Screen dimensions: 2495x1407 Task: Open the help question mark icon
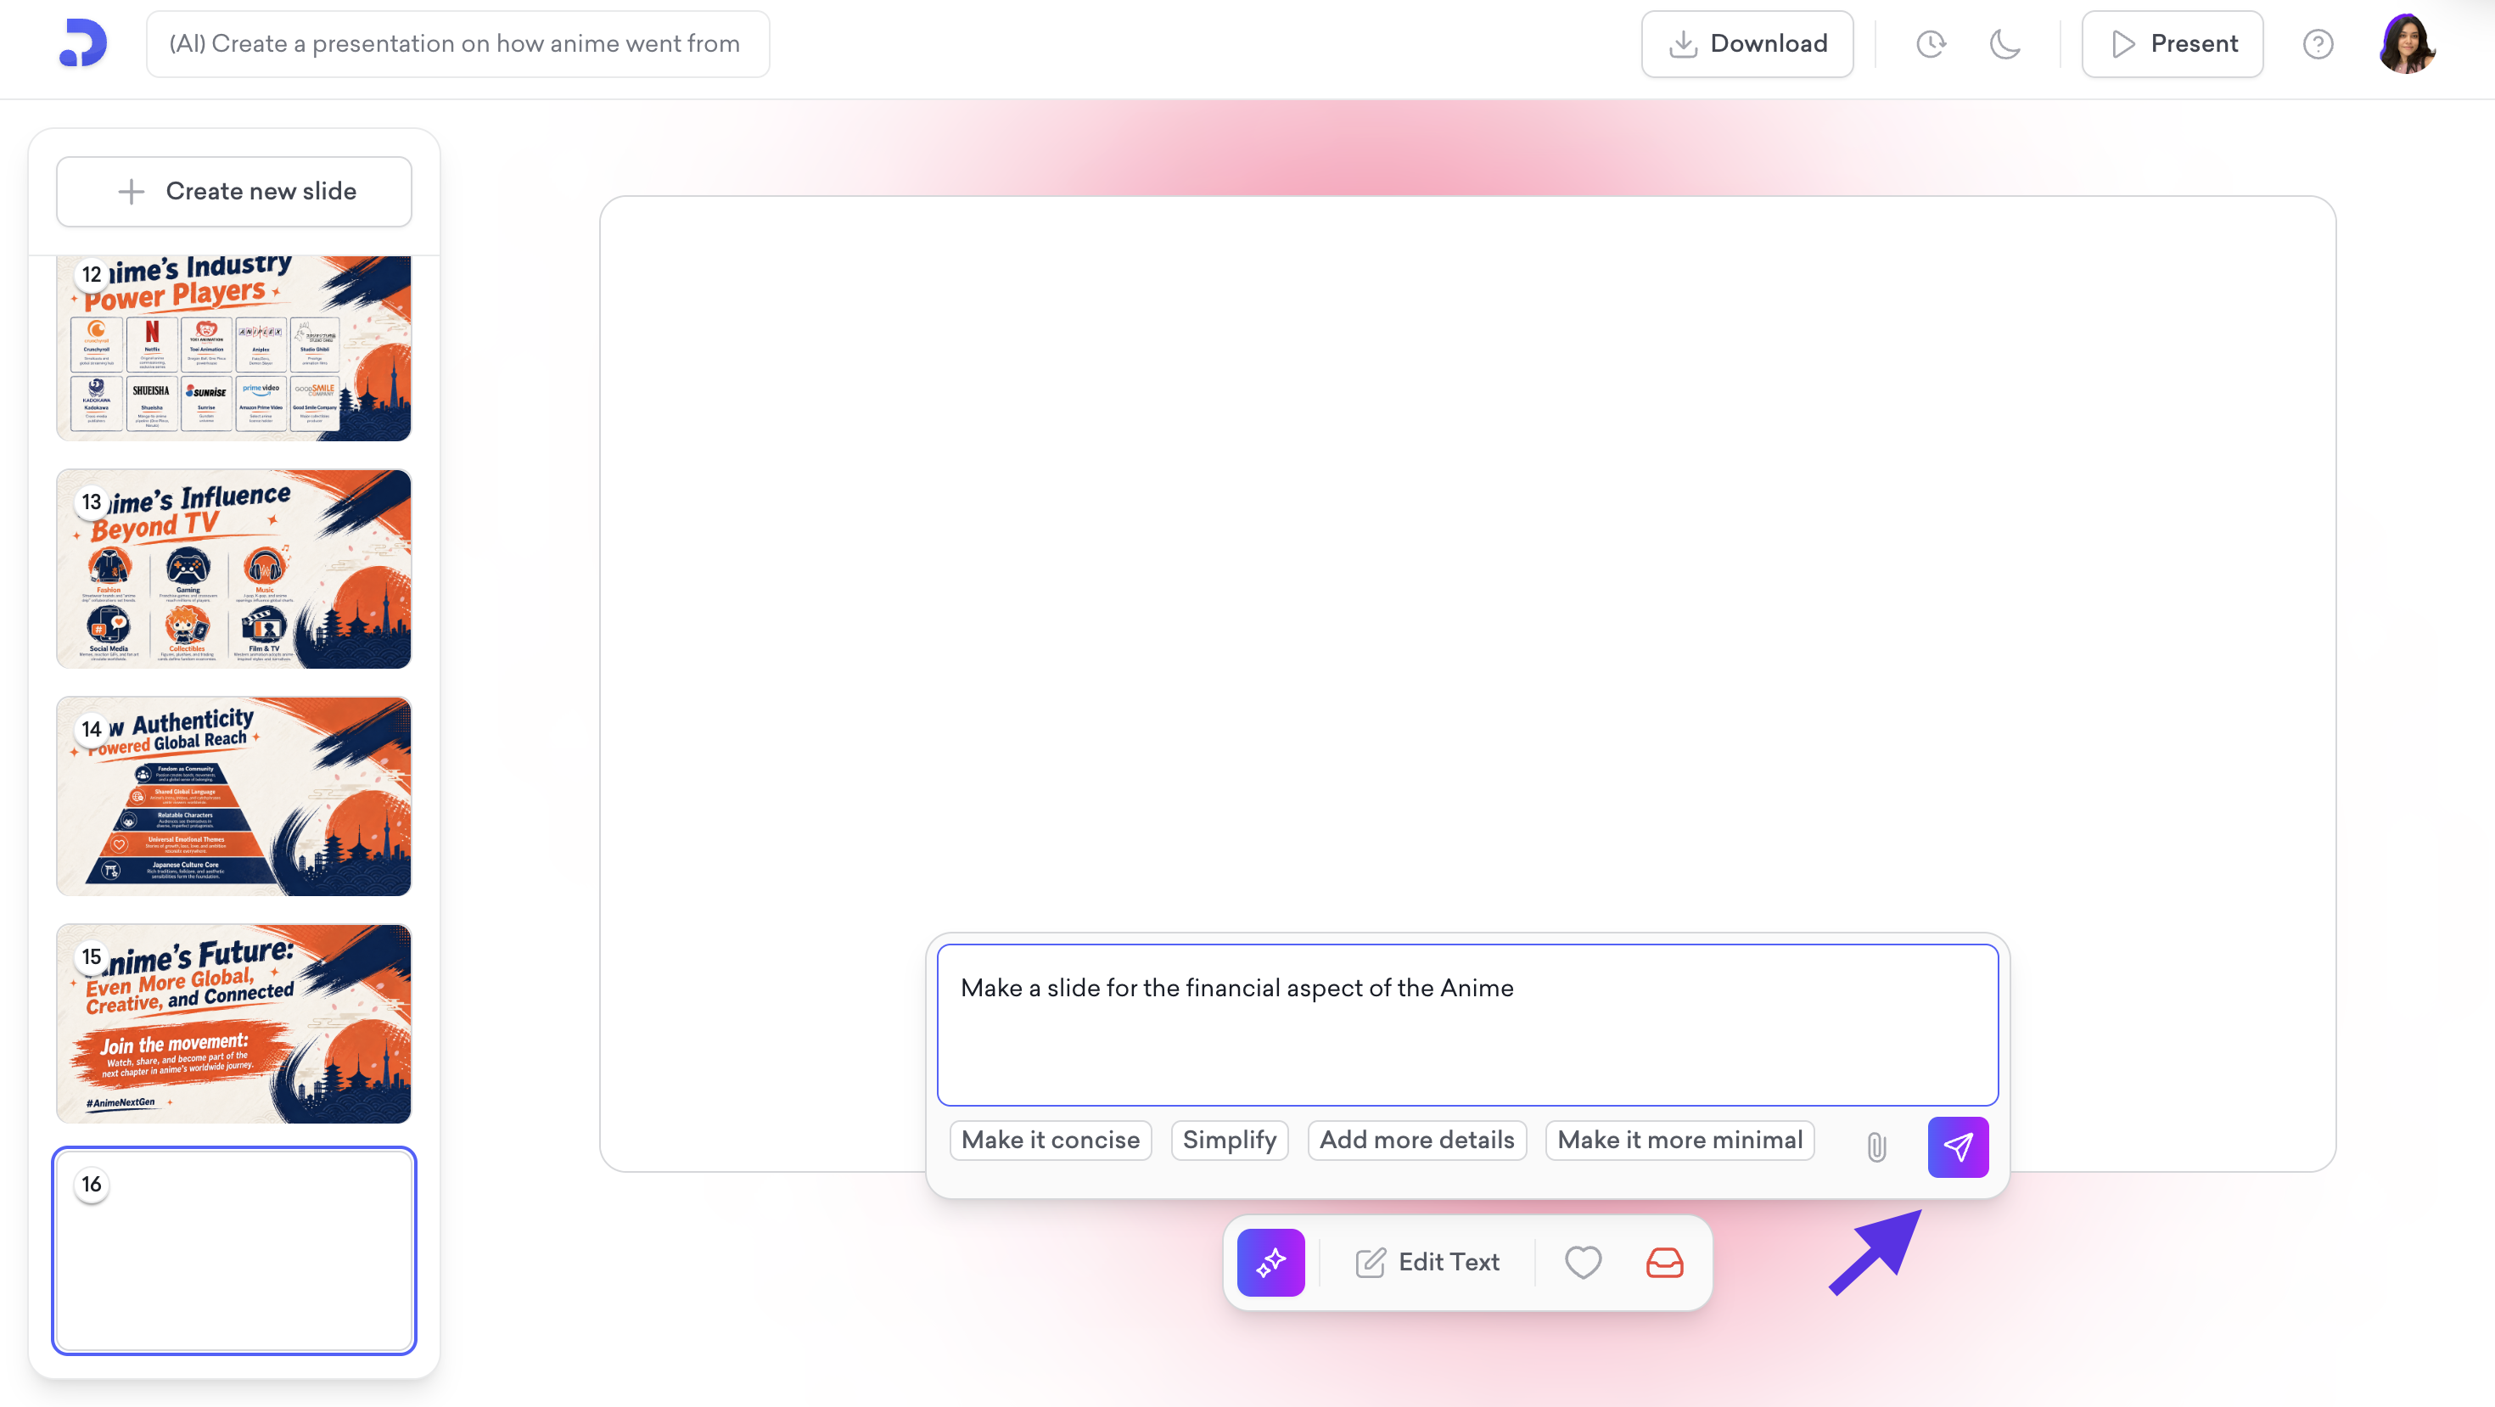pyautogui.click(x=2317, y=43)
